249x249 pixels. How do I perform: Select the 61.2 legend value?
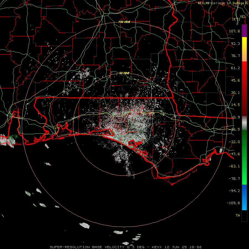pyautogui.click(x=235, y=68)
